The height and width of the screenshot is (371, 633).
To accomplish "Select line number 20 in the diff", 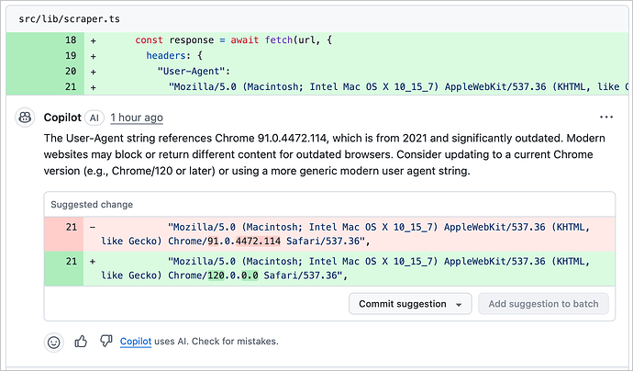I will point(71,71).
